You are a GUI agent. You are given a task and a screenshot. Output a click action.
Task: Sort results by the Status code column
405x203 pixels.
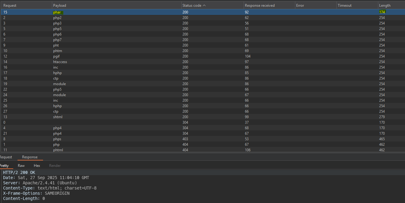point(194,6)
